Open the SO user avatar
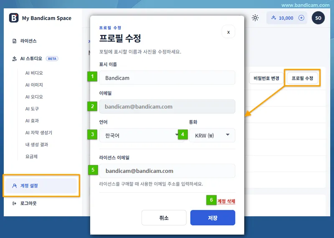 [318, 18]
